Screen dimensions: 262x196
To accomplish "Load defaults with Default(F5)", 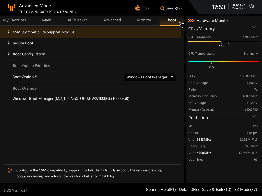I will click(189, 190).
